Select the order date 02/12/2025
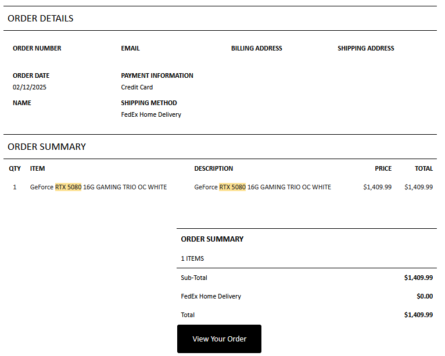 [30, 87]
